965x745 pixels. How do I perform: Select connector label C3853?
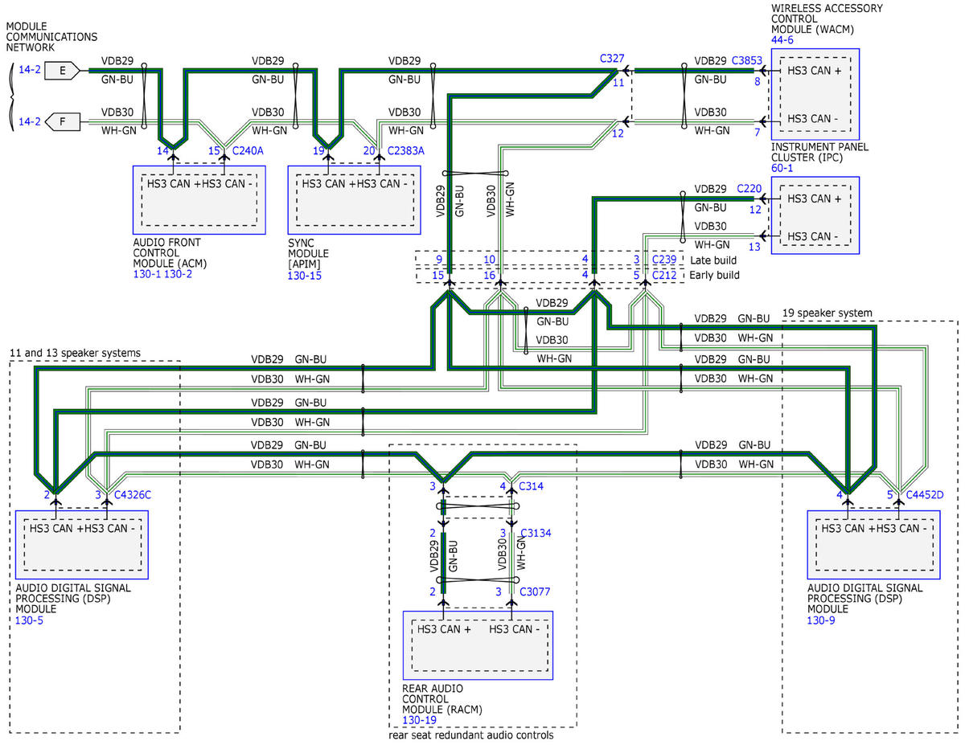[746, 59]
